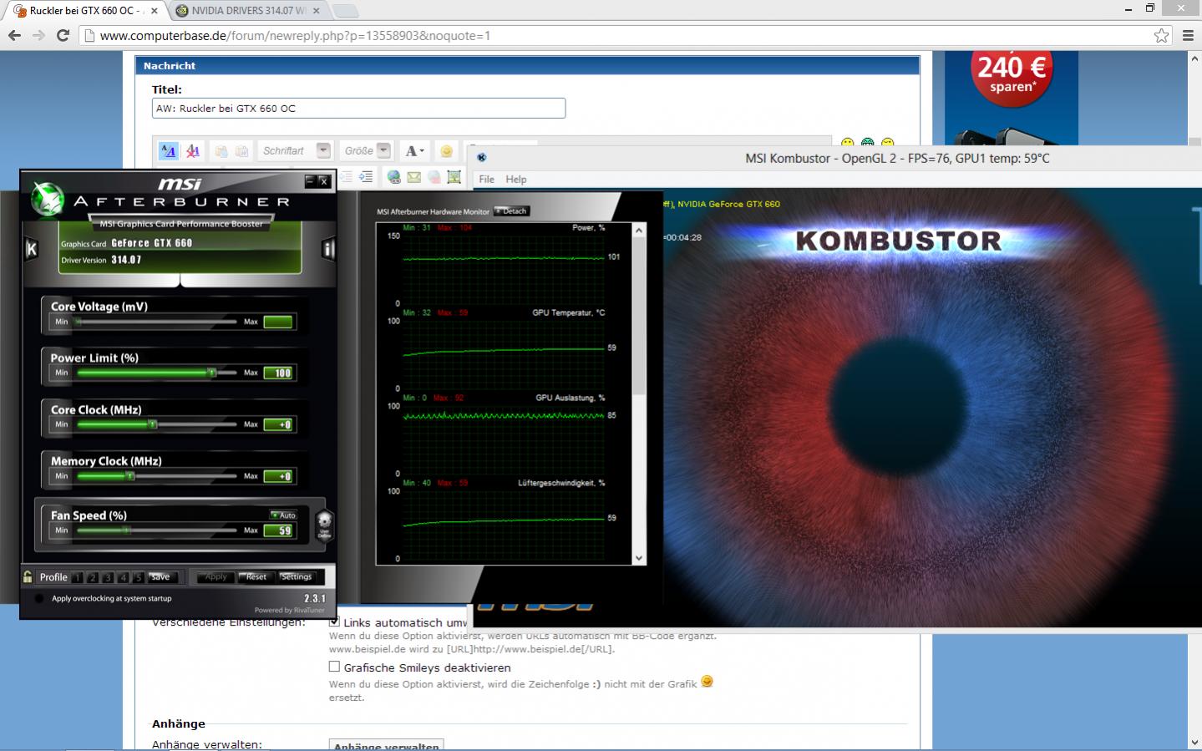Click the Afterburner Apply button
1202x751 pixels.
[216, 577]
